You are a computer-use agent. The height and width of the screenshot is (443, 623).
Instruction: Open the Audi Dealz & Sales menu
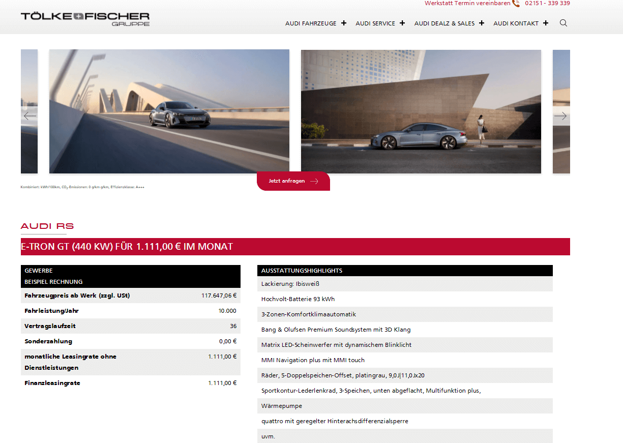[444, 23]
